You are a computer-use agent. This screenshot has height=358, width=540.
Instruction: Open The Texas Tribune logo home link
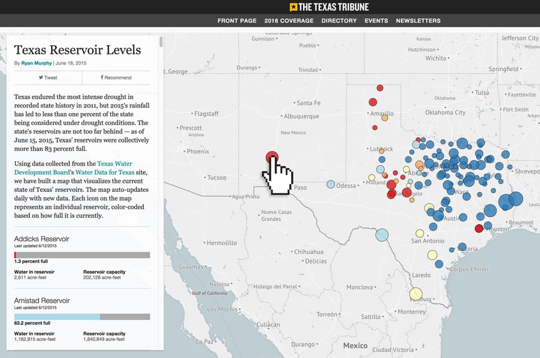(x=329, y=7)
